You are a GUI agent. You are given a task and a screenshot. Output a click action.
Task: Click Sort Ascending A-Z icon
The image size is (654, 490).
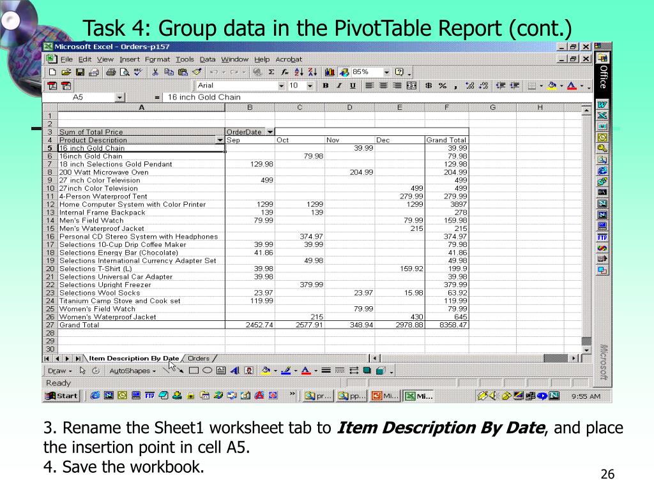coord(299,73)
